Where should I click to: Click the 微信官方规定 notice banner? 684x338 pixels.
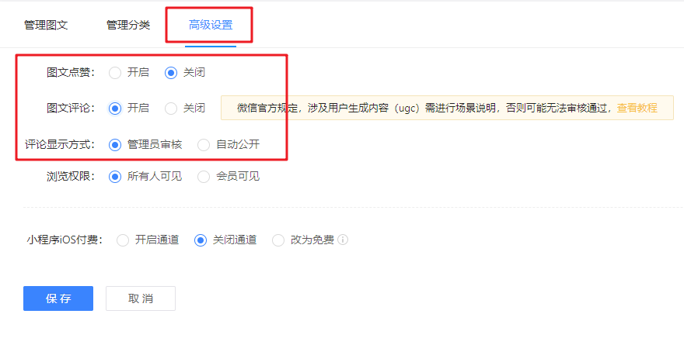pos(447,108)
